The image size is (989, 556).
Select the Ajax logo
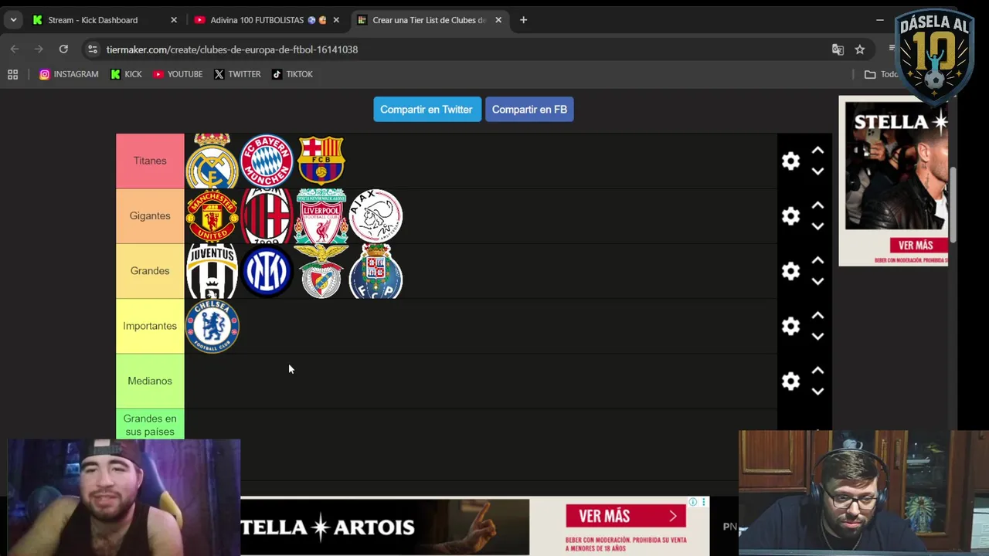click(x=376, y=216)
